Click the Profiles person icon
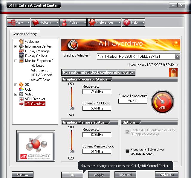Image resolution: width=191 pixels, height=178 pixels. [64, 22]
